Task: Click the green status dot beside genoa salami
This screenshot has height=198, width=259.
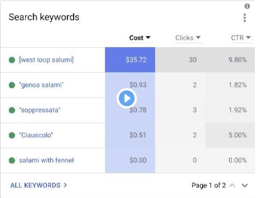Action: click(12, 85)
